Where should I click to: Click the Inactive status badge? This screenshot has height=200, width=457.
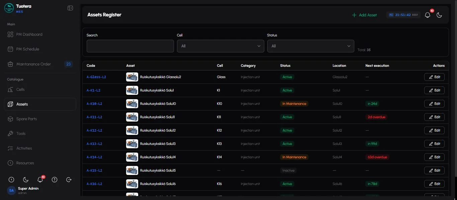(x=288, y=171)
